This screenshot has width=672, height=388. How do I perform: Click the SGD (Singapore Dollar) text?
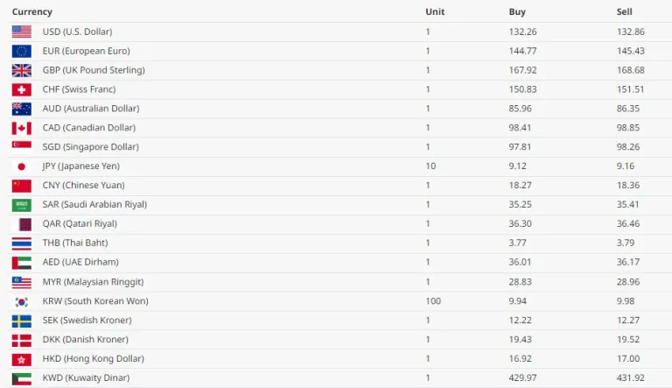(91, 147)
